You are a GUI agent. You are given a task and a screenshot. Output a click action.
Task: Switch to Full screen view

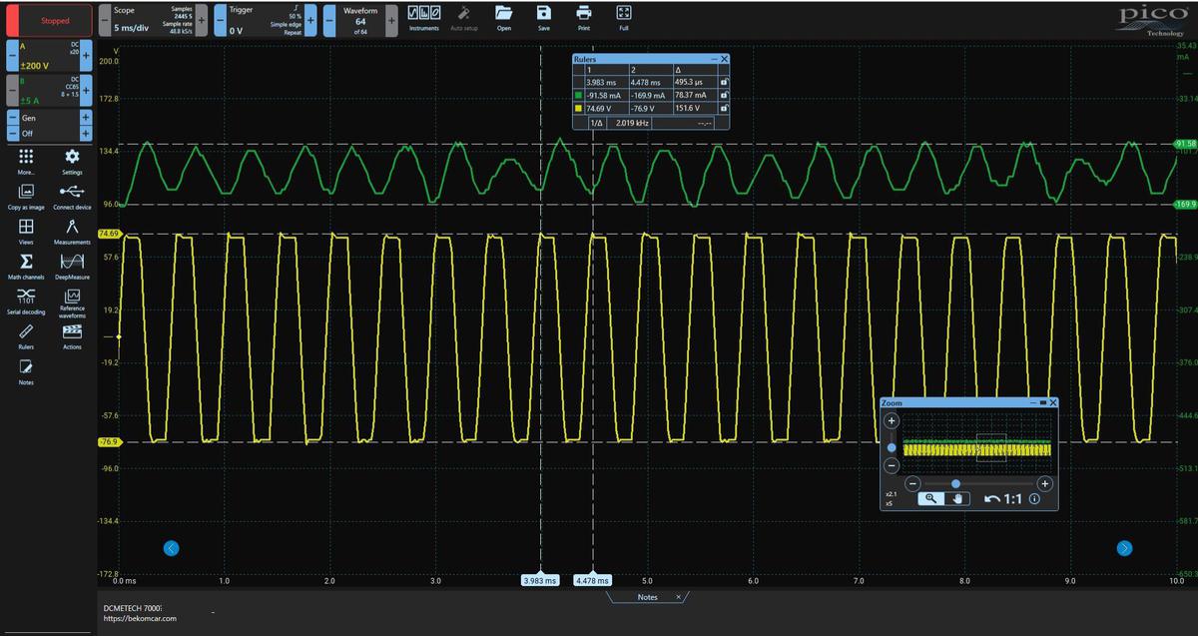623,20
